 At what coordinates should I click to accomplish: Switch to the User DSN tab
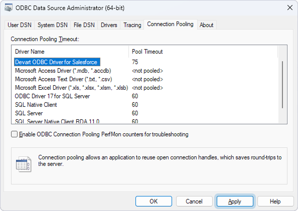(x=20, y=25)
